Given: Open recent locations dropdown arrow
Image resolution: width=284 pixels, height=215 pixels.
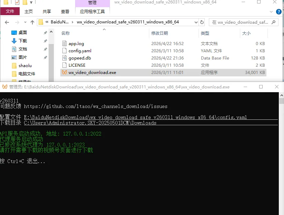Looking at the screenshot, I should pos(25,22).
